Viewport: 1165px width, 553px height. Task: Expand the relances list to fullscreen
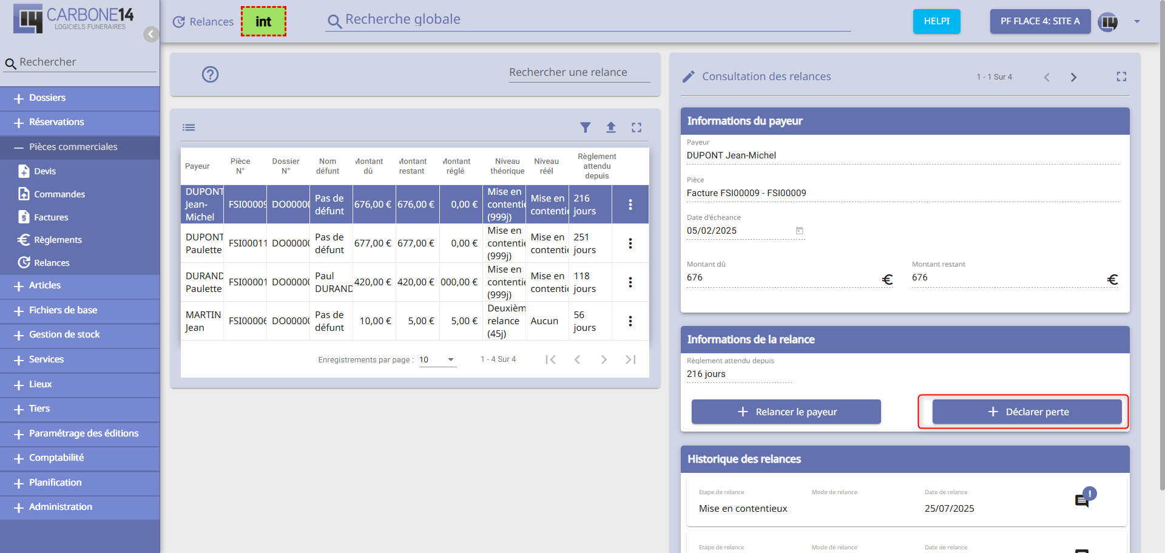click(637, 127)
